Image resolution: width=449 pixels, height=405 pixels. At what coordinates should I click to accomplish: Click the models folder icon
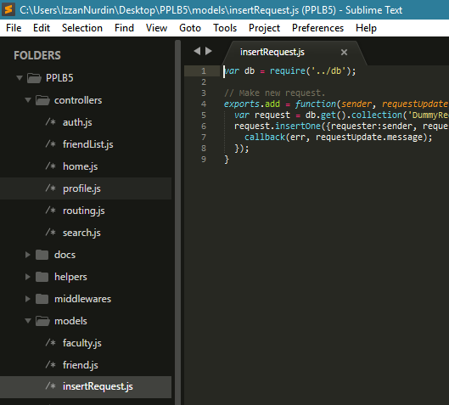tap(42, 321)
